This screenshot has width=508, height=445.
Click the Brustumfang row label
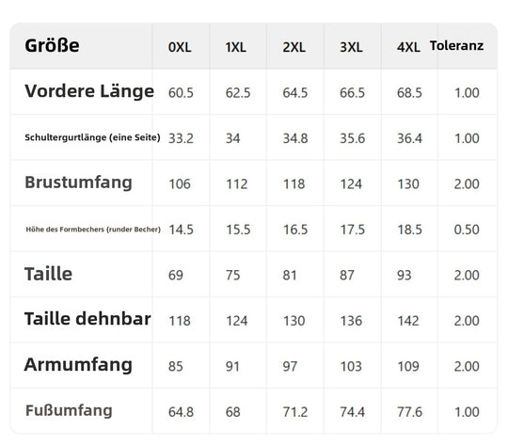click(78, 183)
